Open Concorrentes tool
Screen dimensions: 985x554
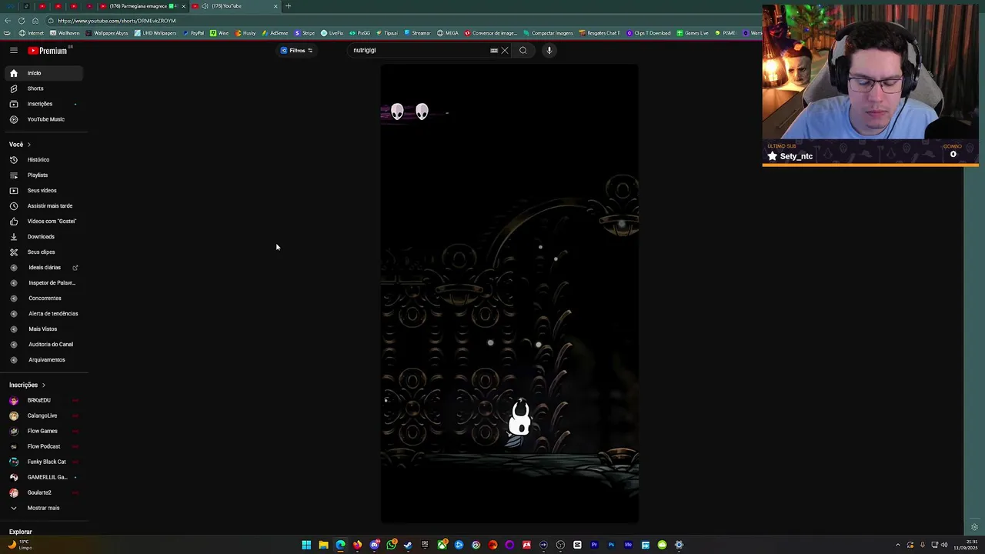(x=42, y=299)
